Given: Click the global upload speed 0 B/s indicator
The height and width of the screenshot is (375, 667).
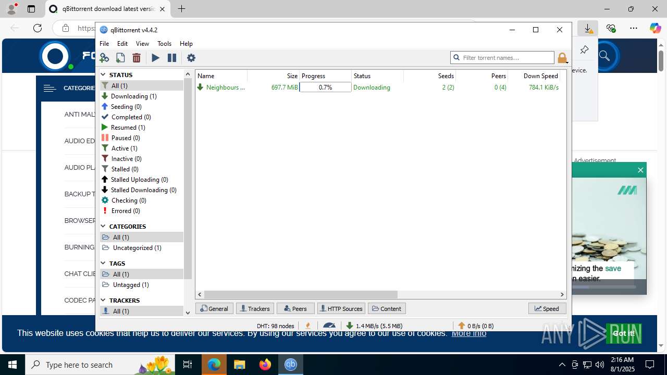Looking at the screenshot, I should click(x=476, y=326).
